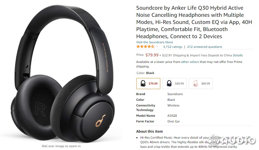Open the other sellers link
Image resolution: width=259 pixels, height=150 pixels.
(x=190, y=62)
